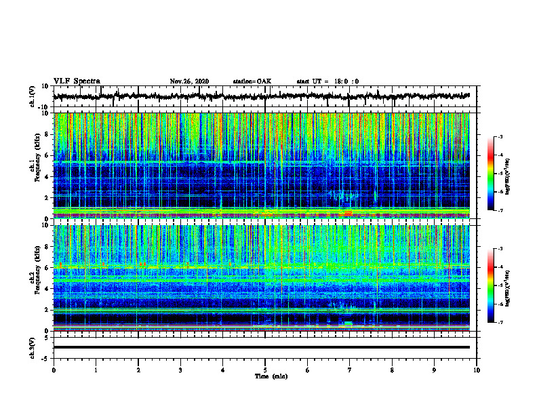The height and width of the screenshot is (415, 537).
Task: Click the ch.2 color scale bar
Action: [490, 285]
